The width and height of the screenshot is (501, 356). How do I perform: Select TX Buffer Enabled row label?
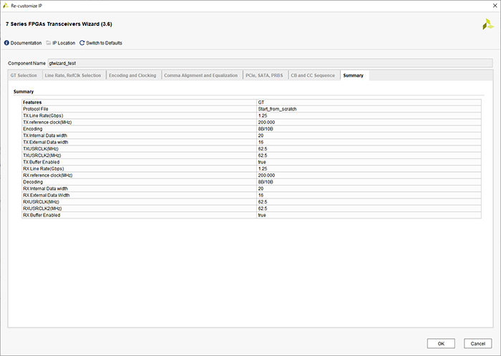42,162
